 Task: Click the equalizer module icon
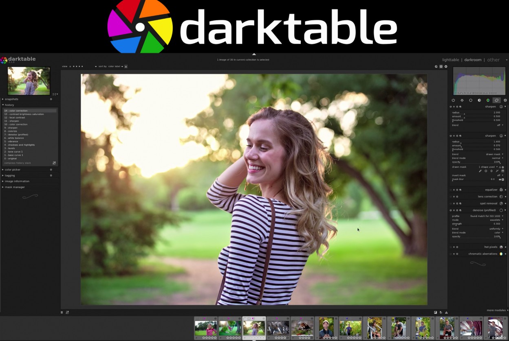coord(501,190)
